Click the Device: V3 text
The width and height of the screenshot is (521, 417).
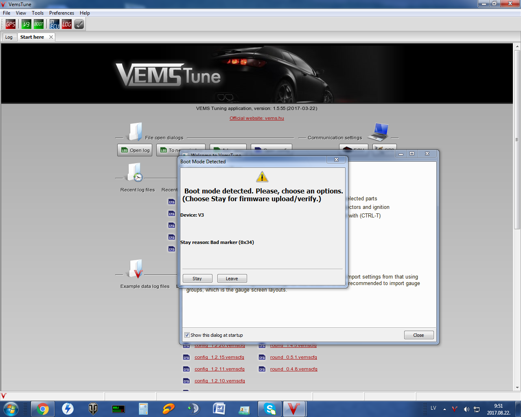tap(192, 215)
